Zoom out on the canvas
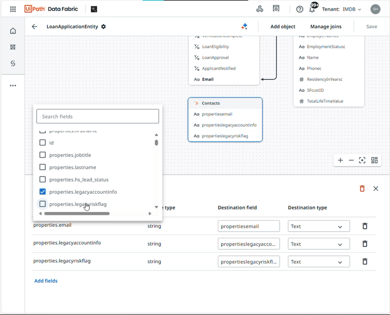The width and height of the screenshot is (390, 315). (351, 160)
